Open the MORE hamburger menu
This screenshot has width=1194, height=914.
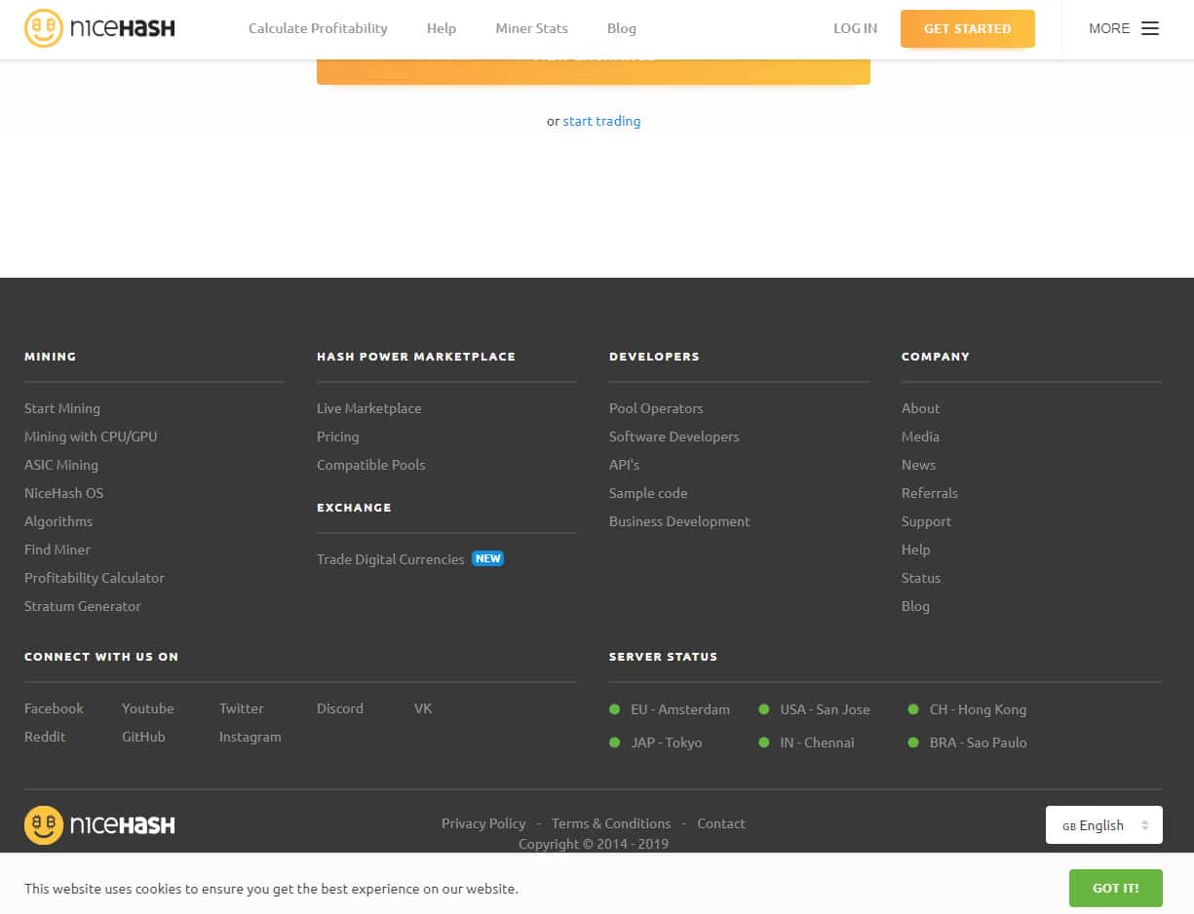coord(1123,28)
